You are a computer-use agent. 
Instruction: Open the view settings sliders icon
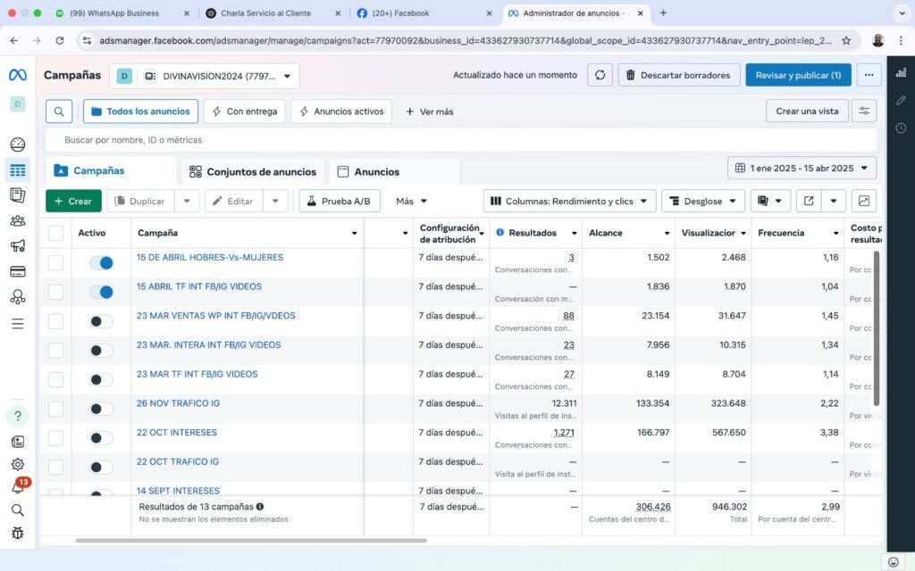pos(864,111)
